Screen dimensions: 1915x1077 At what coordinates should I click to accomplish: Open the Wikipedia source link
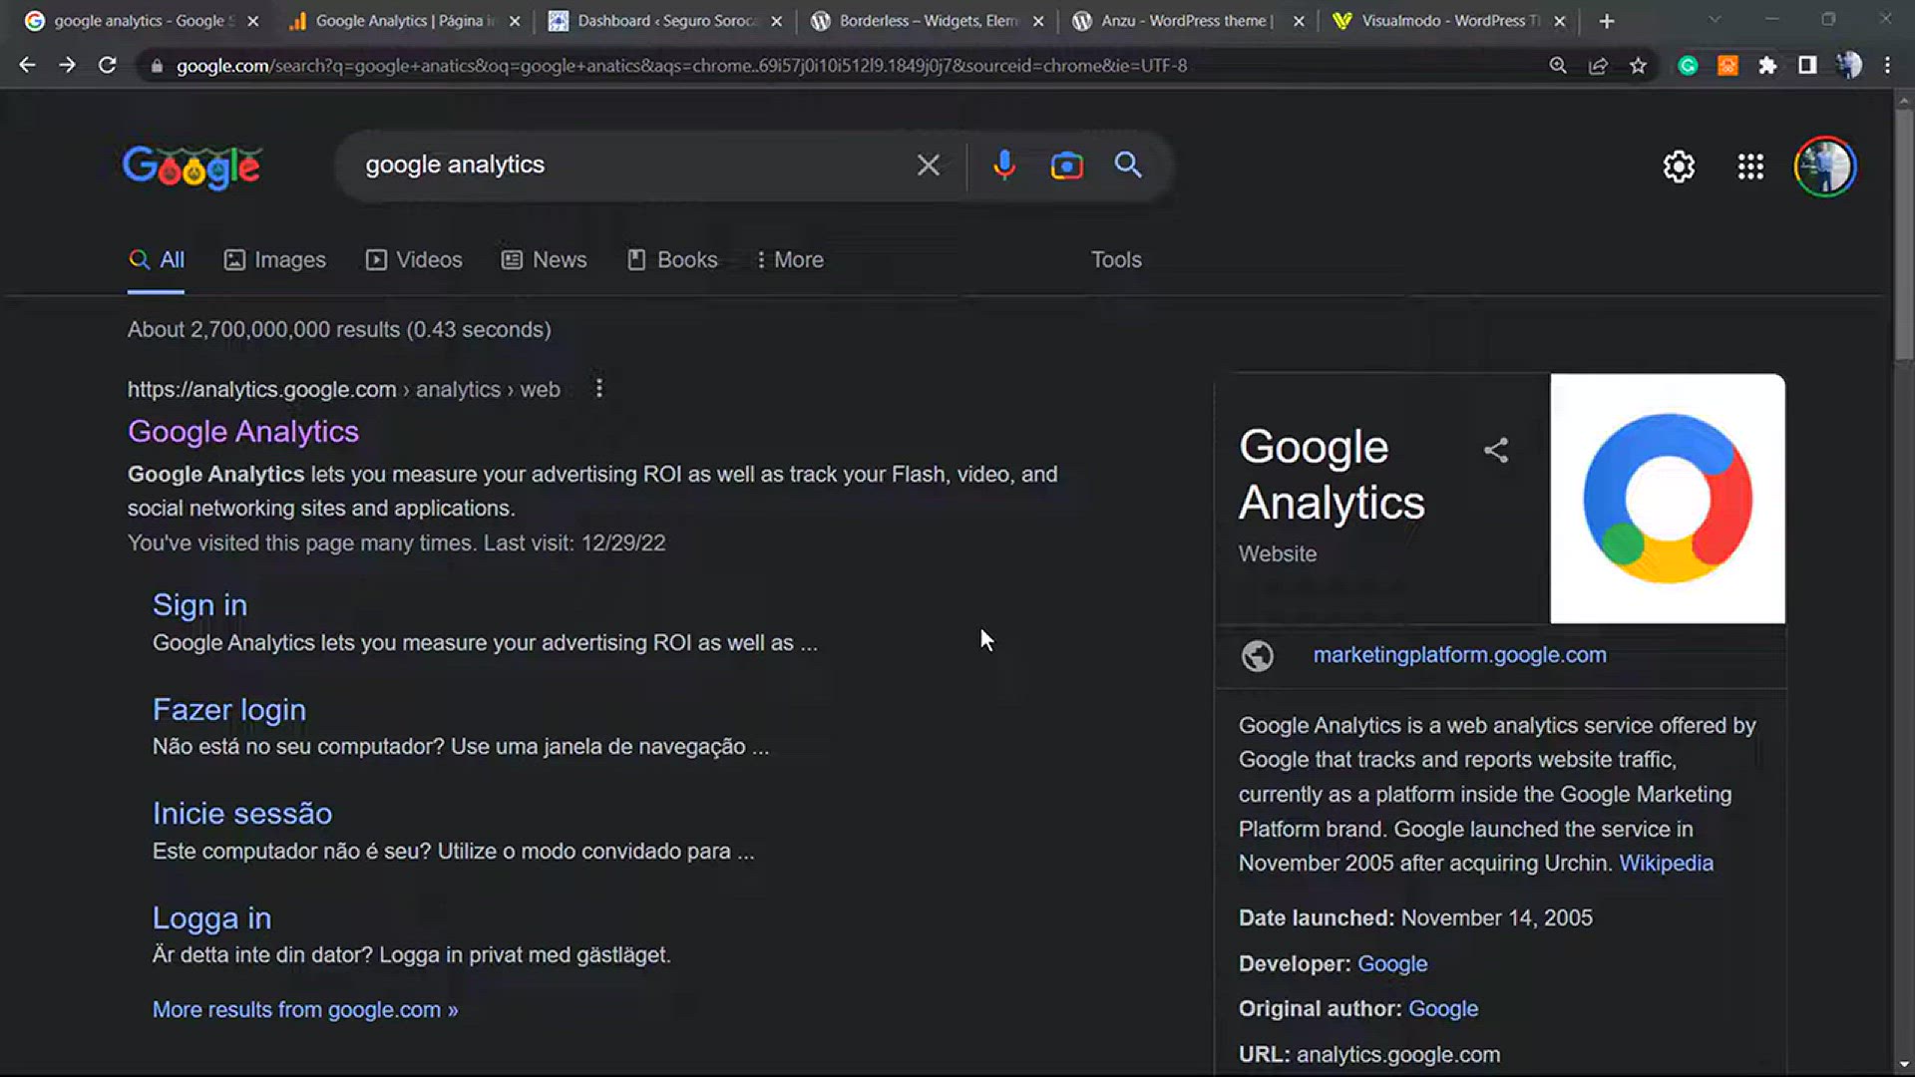(x=1666, y=864)
